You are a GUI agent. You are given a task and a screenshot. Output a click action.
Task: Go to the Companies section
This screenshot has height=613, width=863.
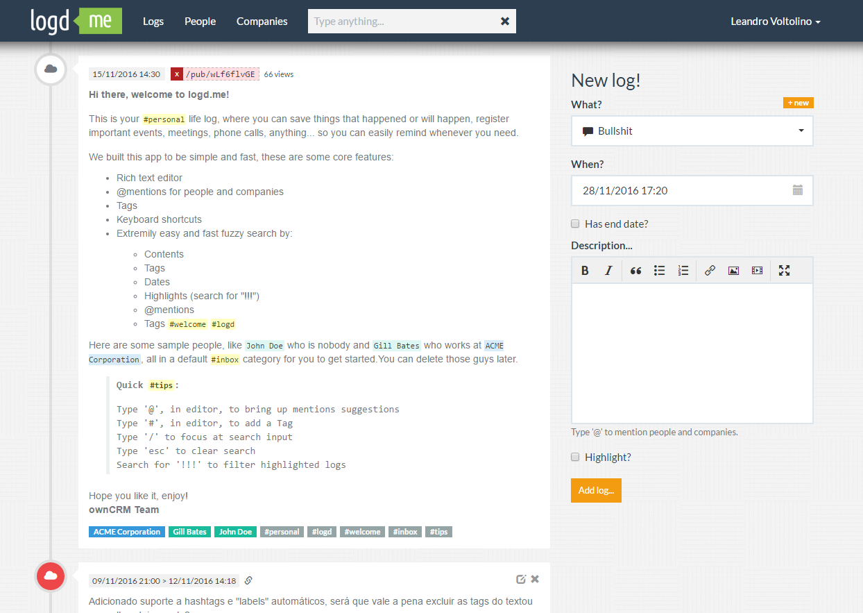[x=262, y=22]
